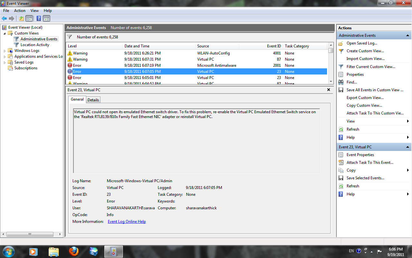
Task: Click the Create Custom View funnel icon
Action: point(341,51)
